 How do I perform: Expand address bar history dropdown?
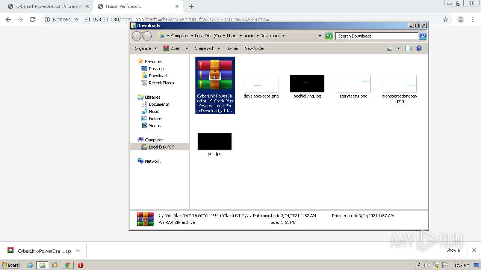(320, 36)
